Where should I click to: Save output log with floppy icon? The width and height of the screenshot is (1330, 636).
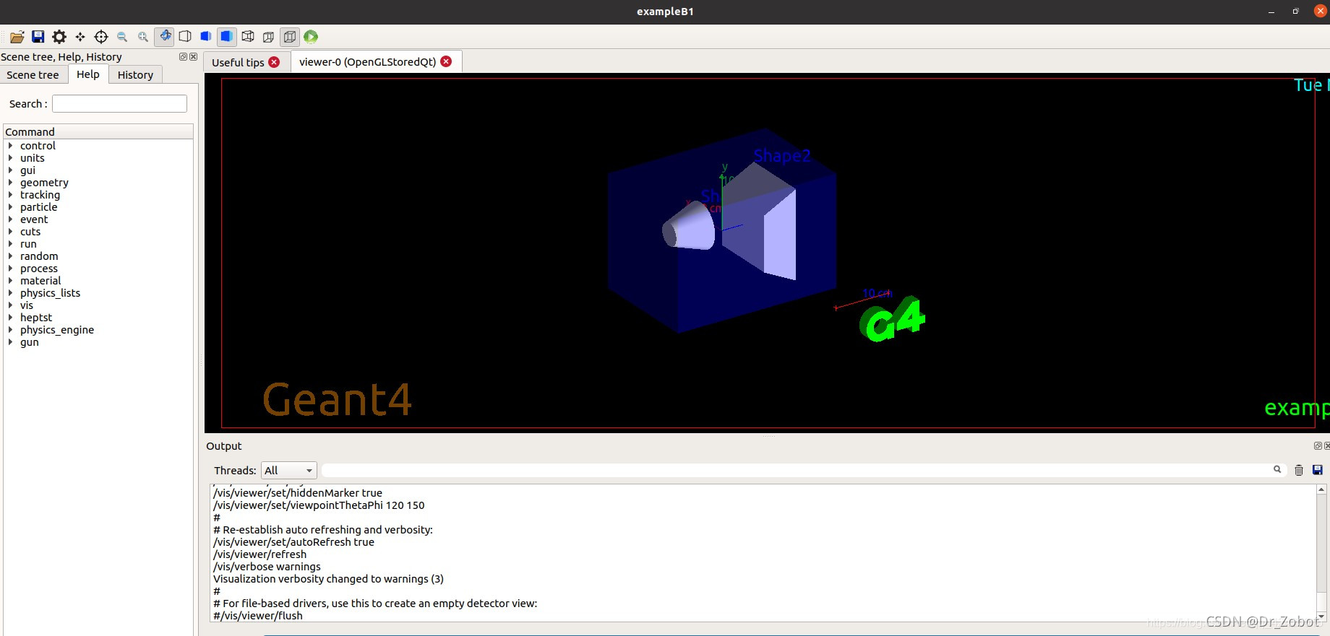pos(1318,470)
